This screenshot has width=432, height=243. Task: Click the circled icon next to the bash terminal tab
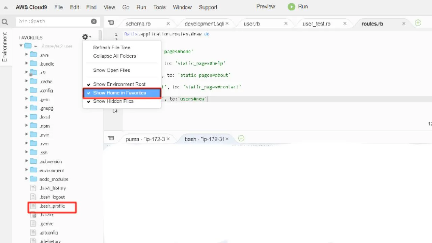241,138
